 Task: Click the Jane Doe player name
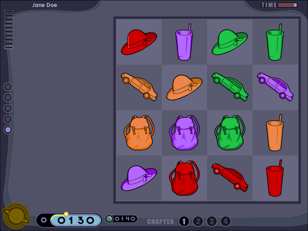point(45,5)
